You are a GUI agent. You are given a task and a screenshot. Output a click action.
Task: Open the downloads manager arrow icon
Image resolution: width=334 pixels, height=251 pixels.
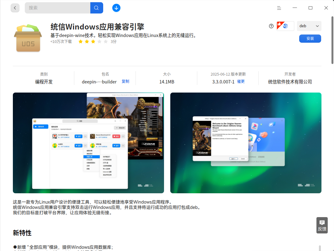point(116,8)
